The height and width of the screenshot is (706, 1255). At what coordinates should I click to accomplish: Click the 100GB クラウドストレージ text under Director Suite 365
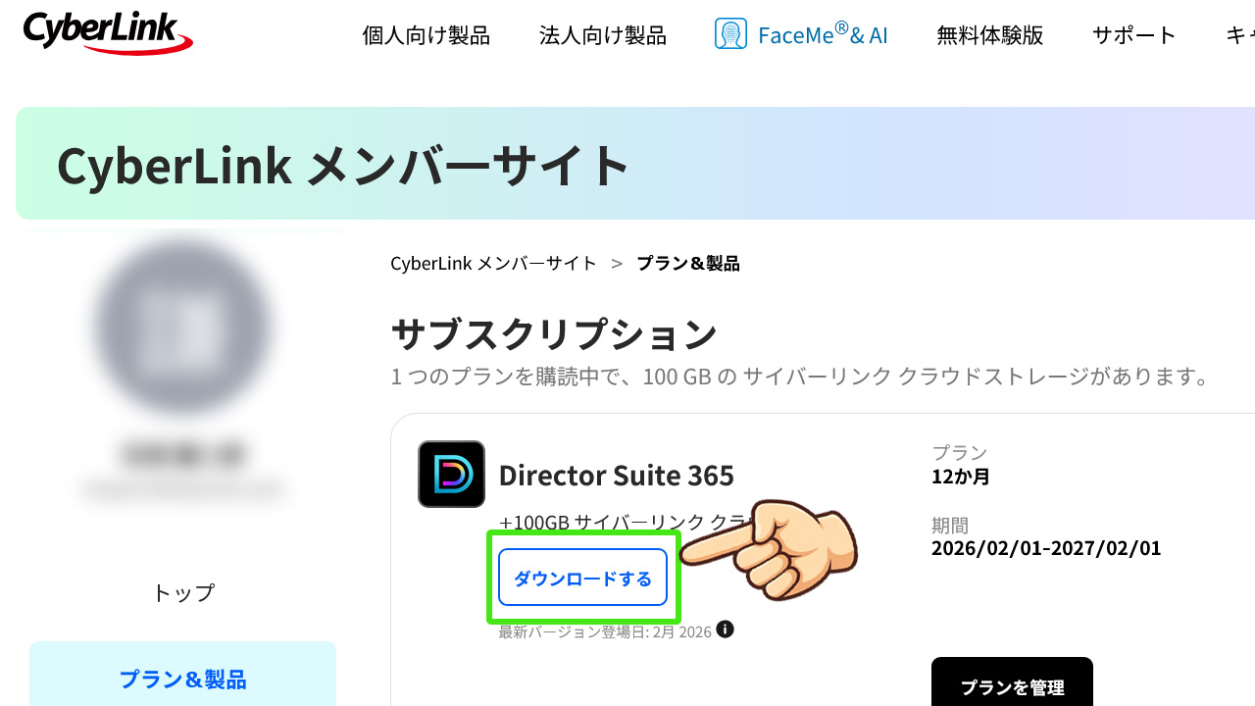click(608, 523)
